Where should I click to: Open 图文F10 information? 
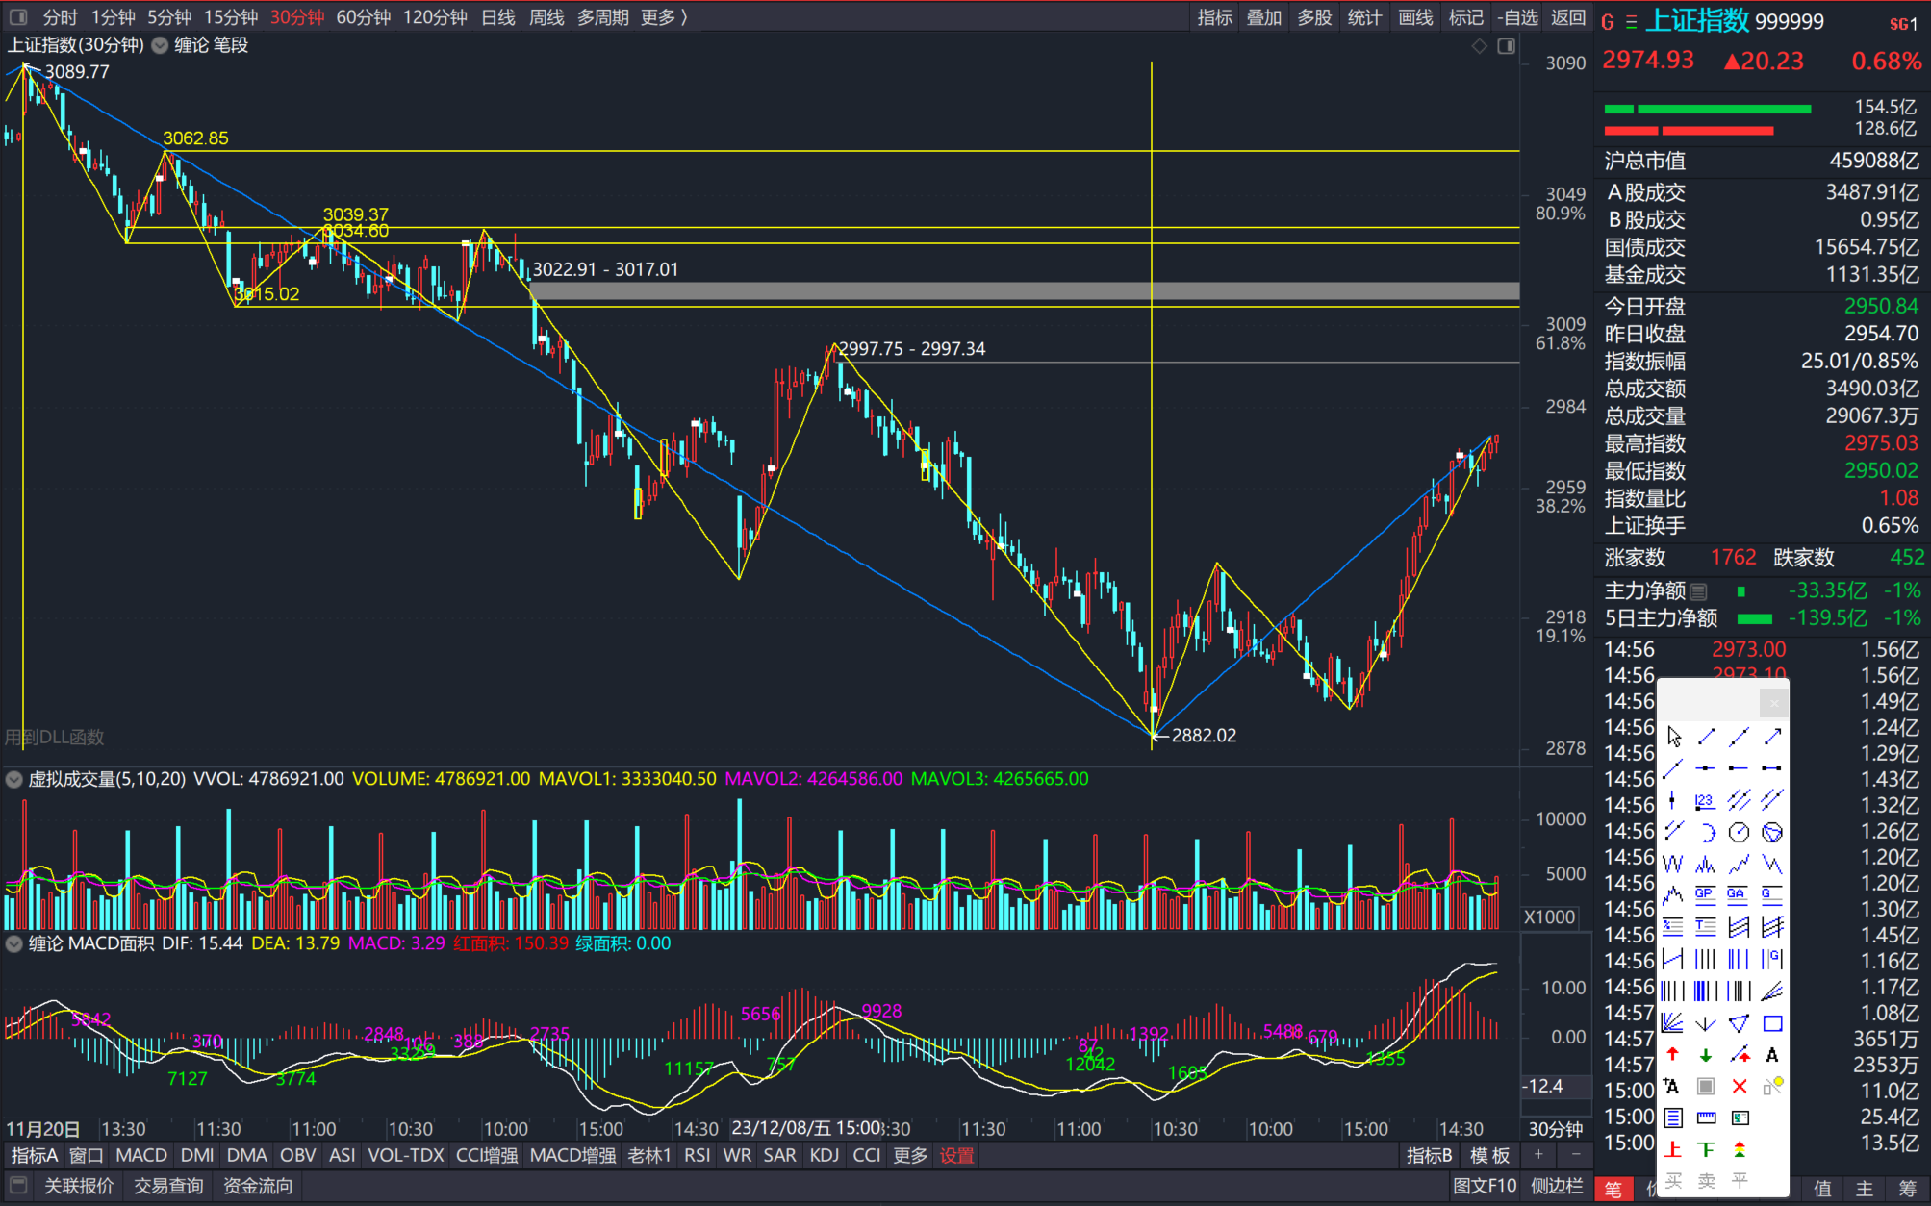pyautogui.click(x=1485, y=1186)
